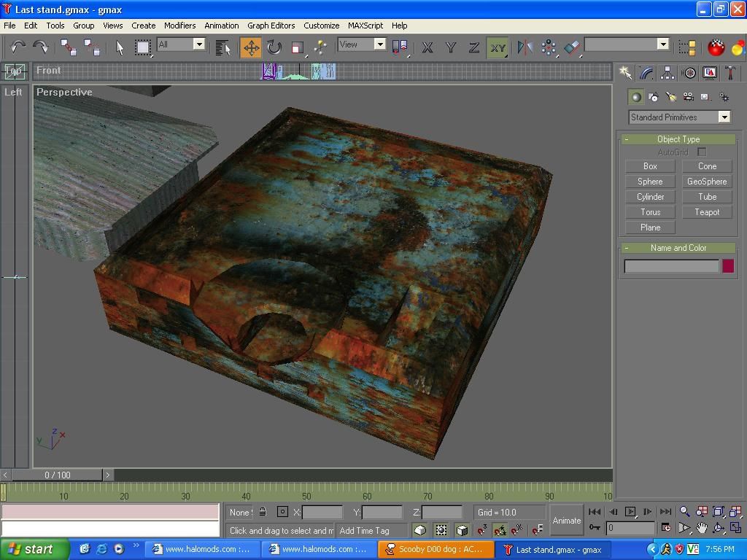Viewport: 747px width, 560px height.
Task: Open the Graph Editors menu
Action: click(x=271, y=26)
